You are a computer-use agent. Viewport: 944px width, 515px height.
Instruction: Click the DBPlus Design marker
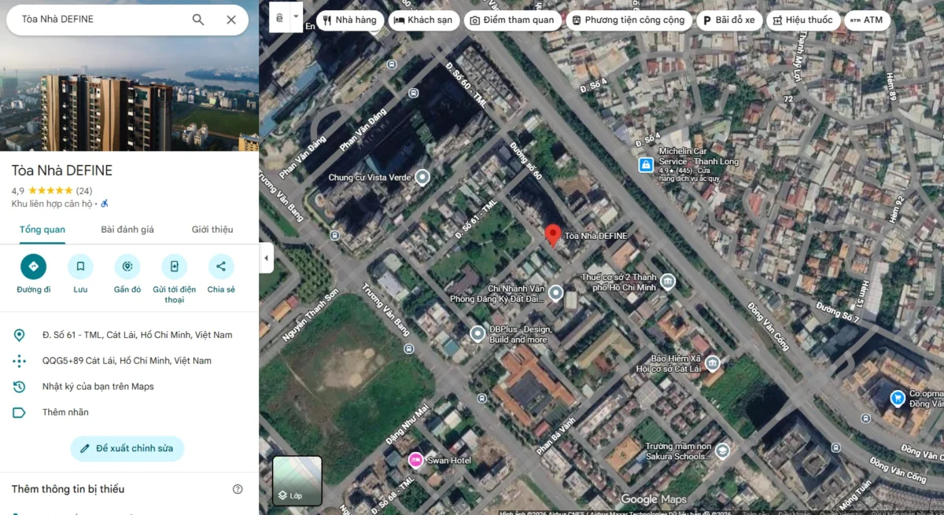pos(478,333)
